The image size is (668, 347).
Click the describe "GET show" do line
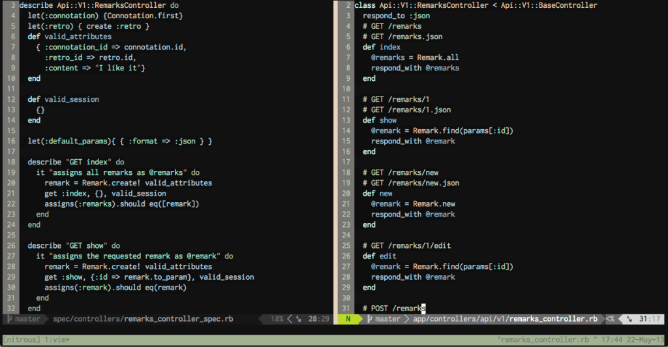coord(74,246)
